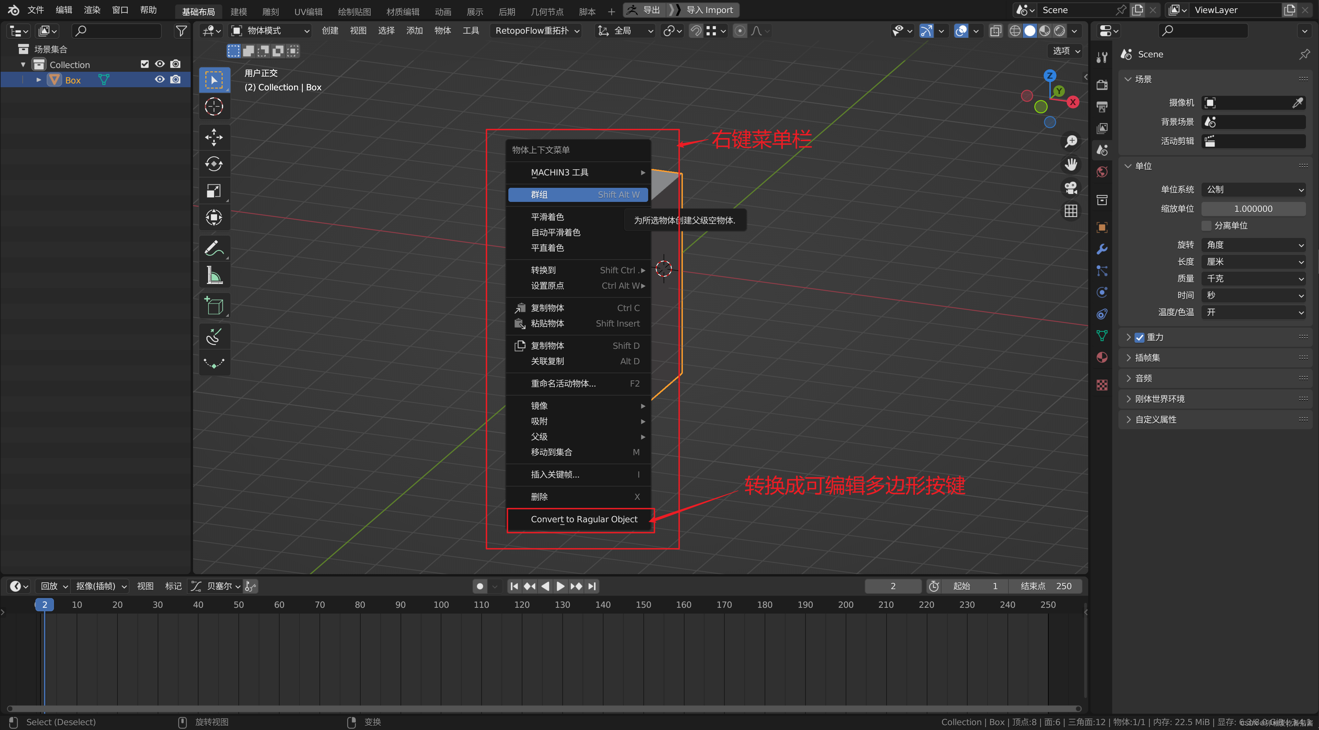Open RetopoFlow重拓扑 dropdown
Screen dimensions: 1319x730
coord(537,31)
